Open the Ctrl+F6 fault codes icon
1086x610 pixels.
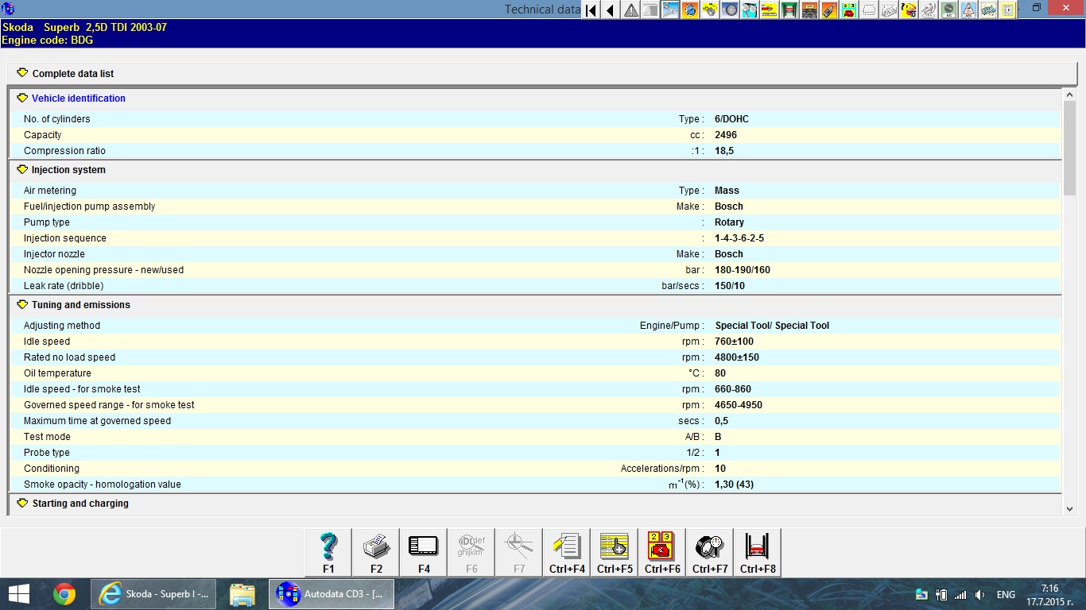661,552
